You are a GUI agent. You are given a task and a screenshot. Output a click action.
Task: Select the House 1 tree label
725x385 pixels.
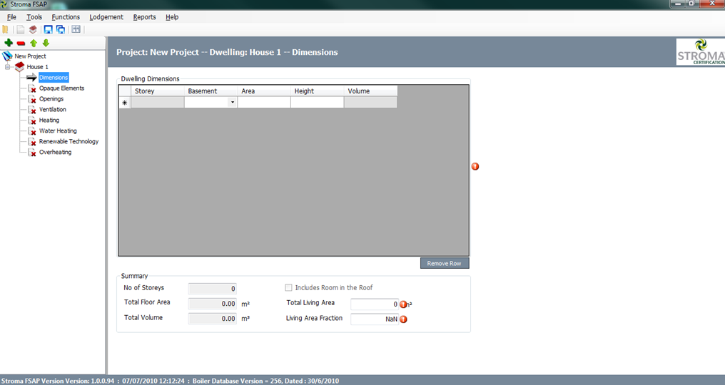point(37,67)
